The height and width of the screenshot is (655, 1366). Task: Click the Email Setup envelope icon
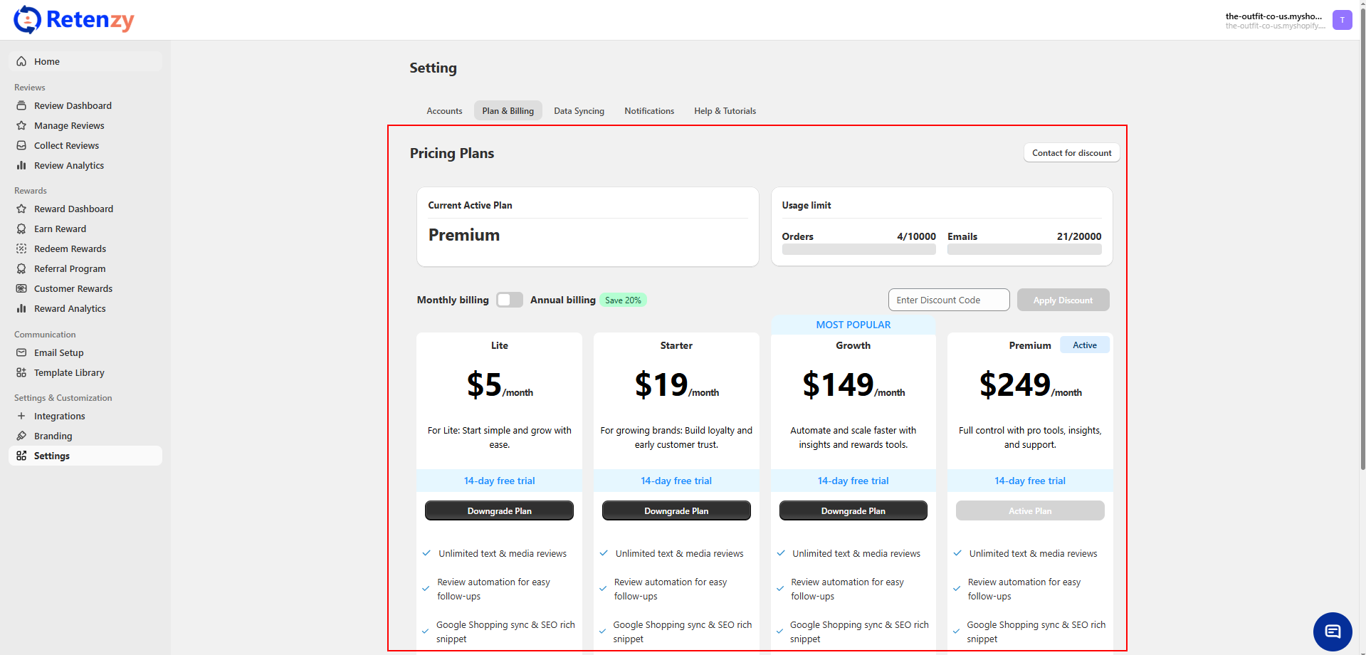21,352
